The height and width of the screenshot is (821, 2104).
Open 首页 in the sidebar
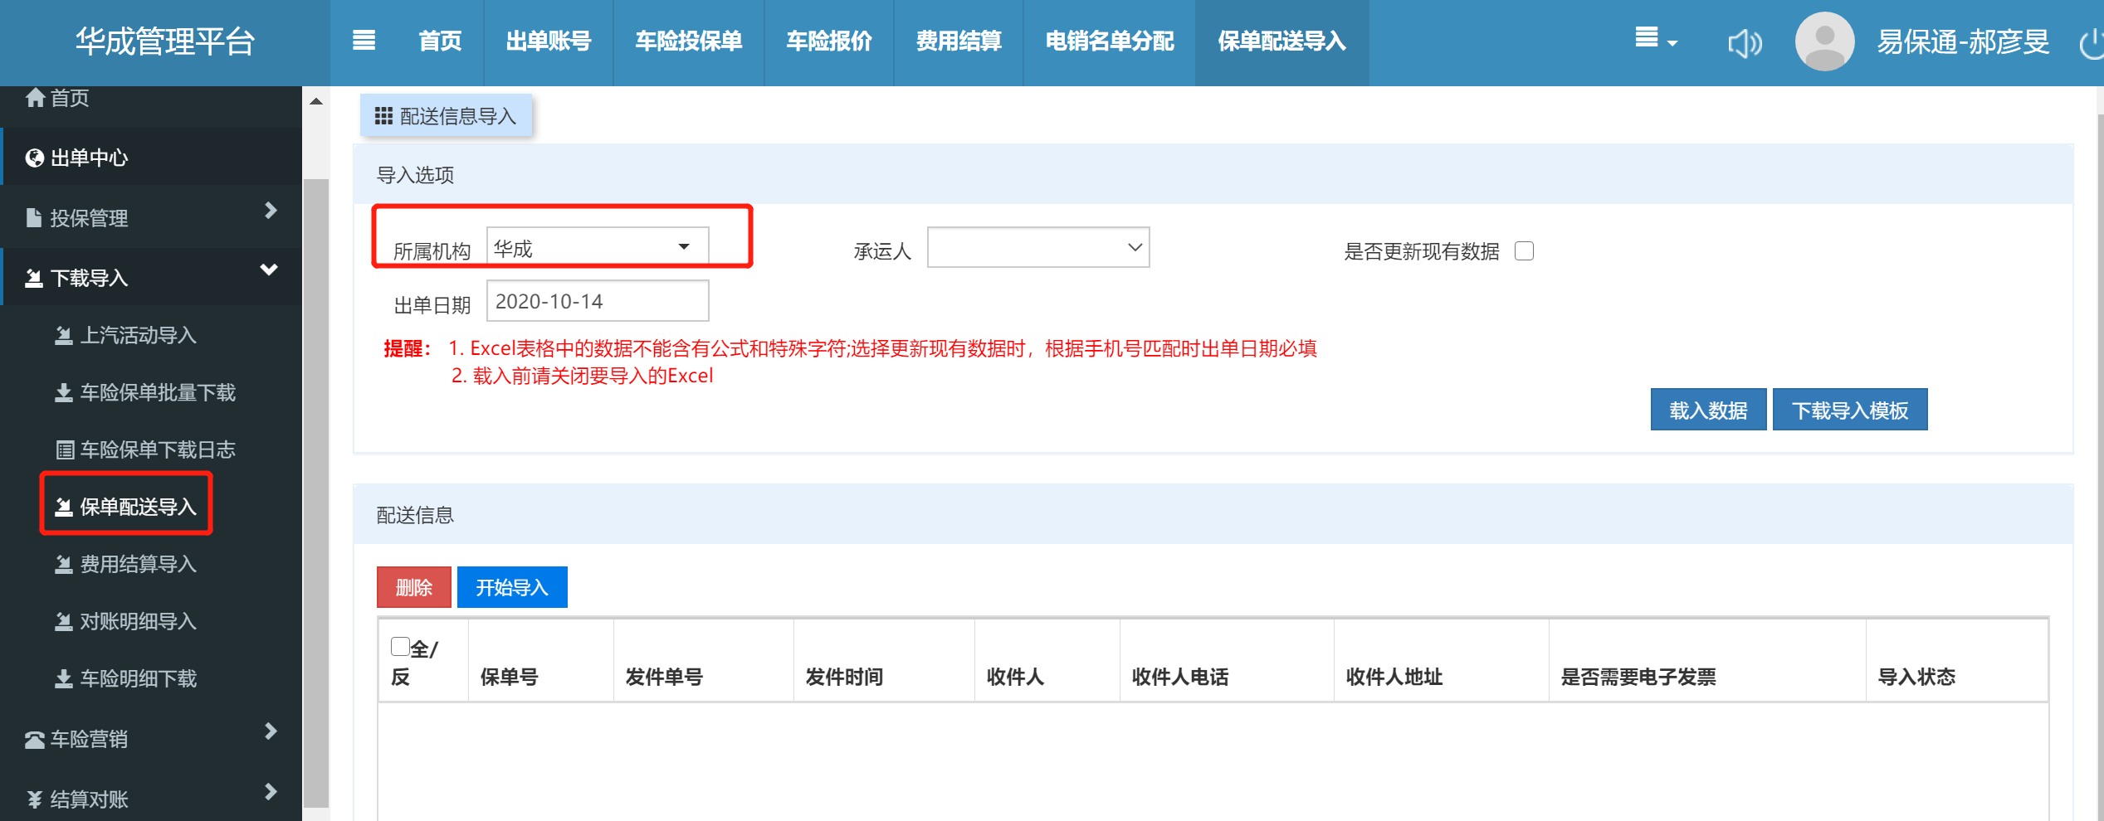(151, 98)
